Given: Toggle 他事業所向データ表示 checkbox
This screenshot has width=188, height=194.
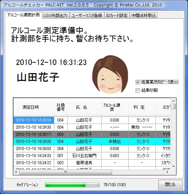Looking at the screenshot, I should [138, 82].
